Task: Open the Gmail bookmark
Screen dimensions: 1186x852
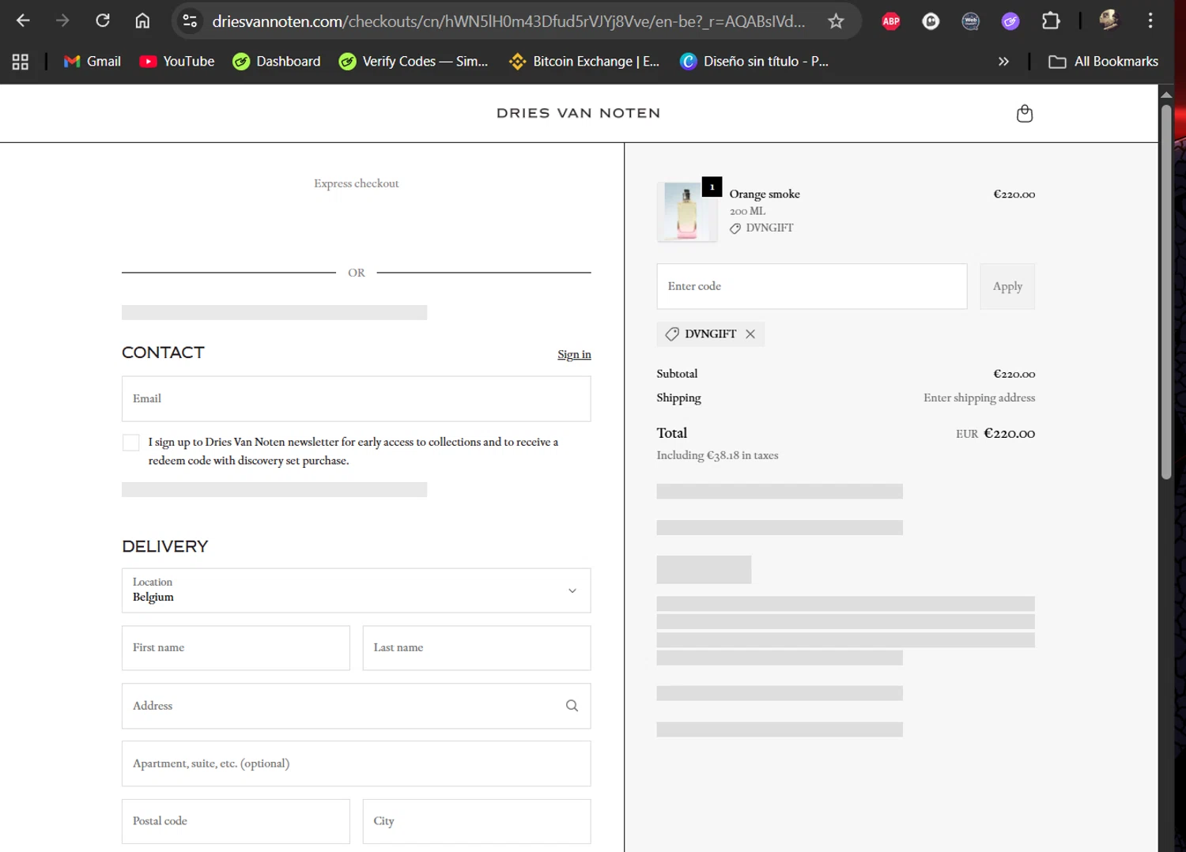Action: click(x=93, y=62)
